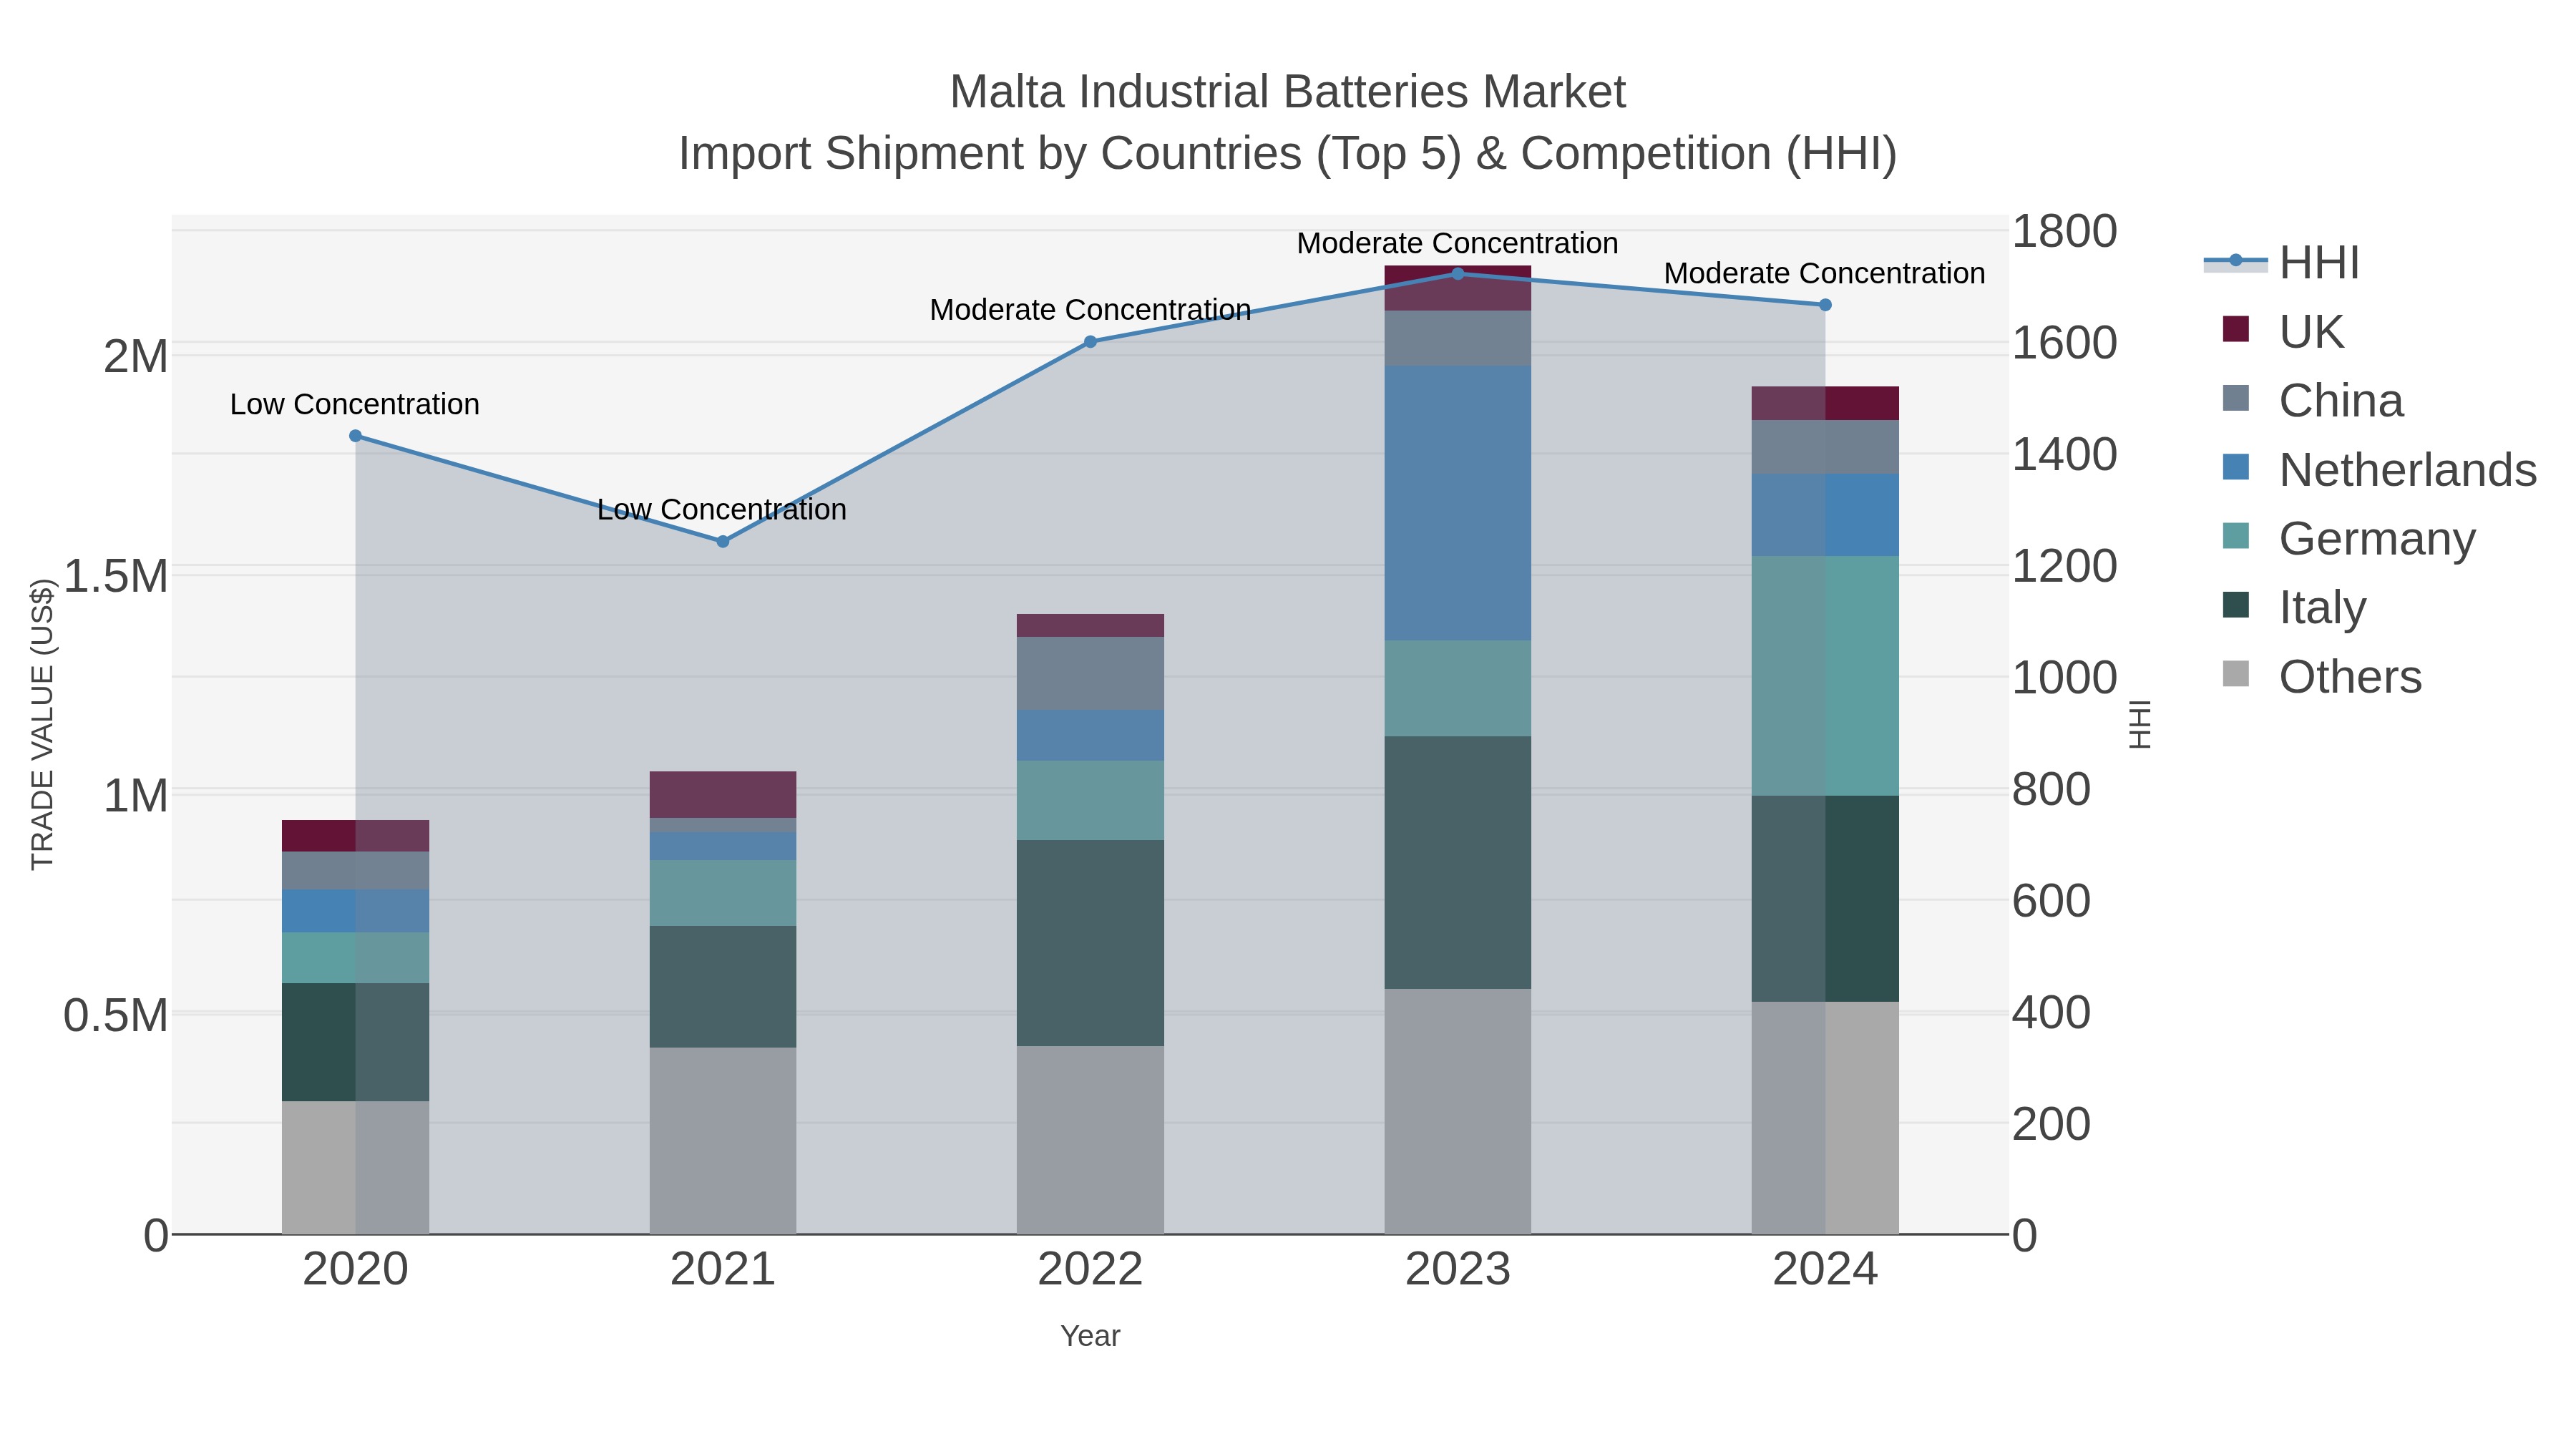Click the right 'HHI' axis title
Viewport: 2576px width, 1449px height.
(2139, 724)
